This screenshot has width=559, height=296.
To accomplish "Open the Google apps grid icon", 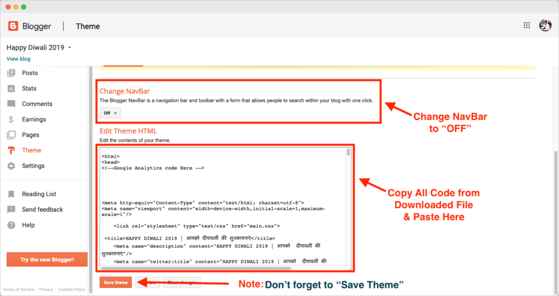I will (x=527, y=25).
